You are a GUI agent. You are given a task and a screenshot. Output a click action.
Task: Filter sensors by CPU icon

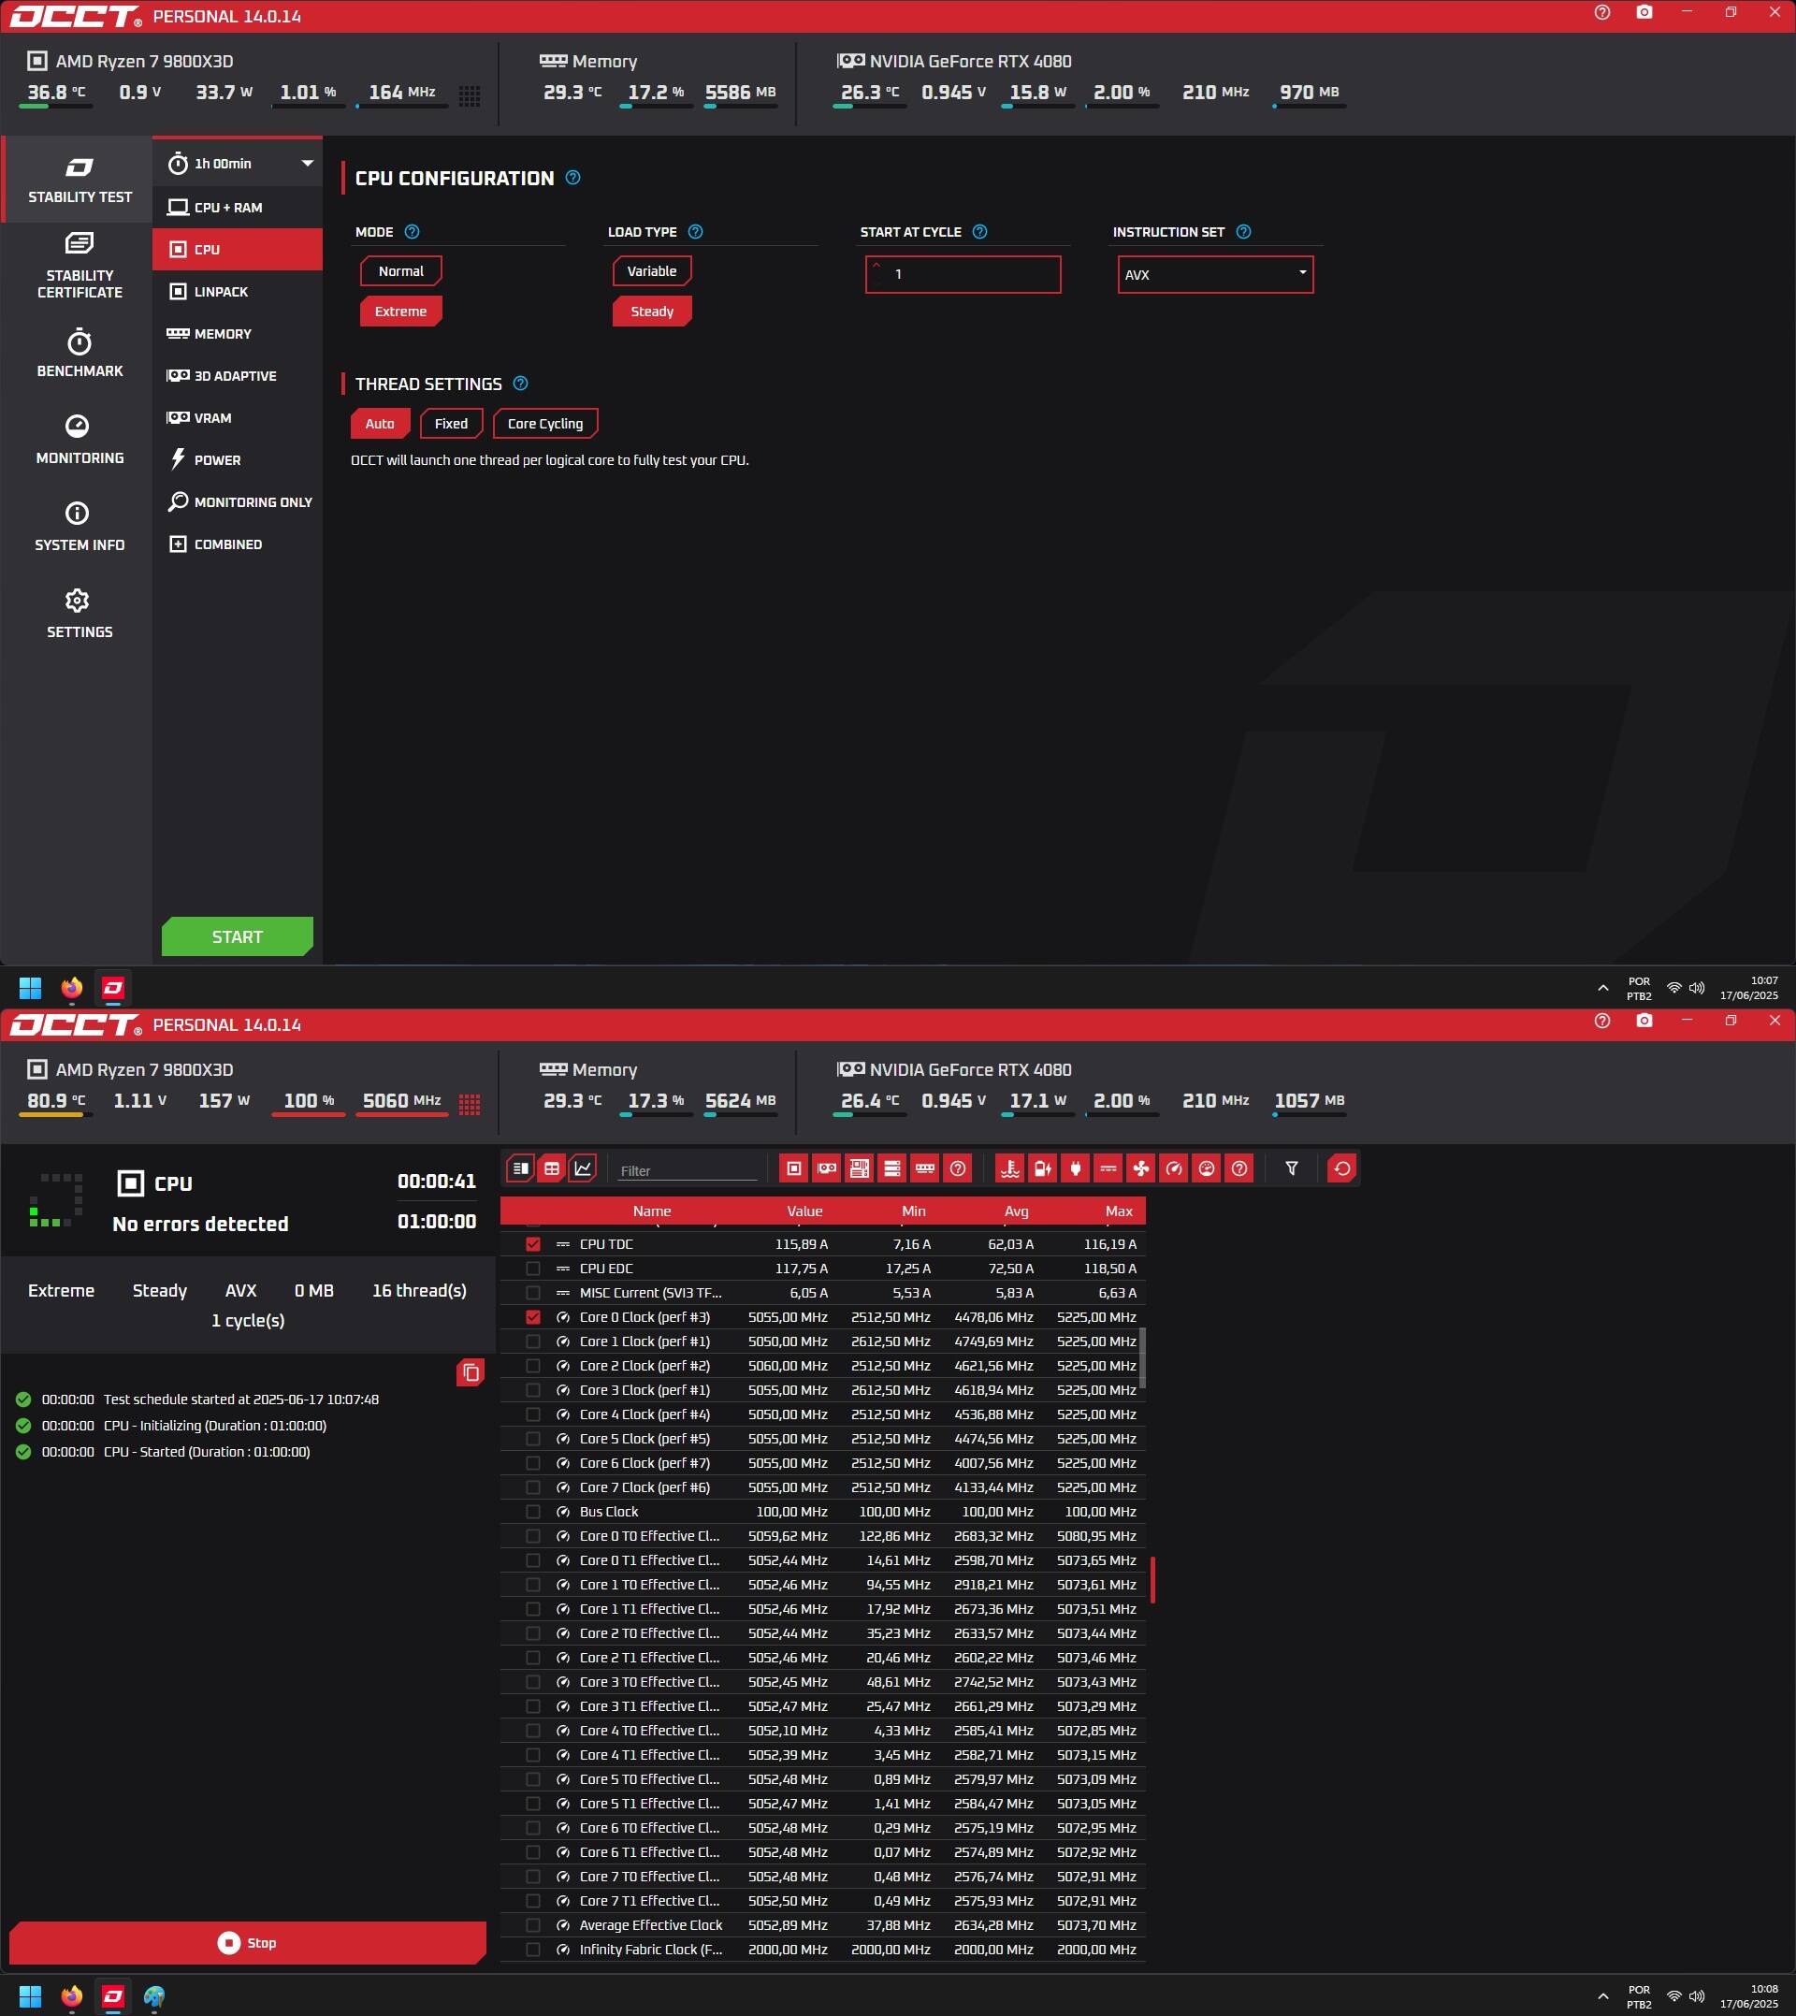pos(793,1168)
